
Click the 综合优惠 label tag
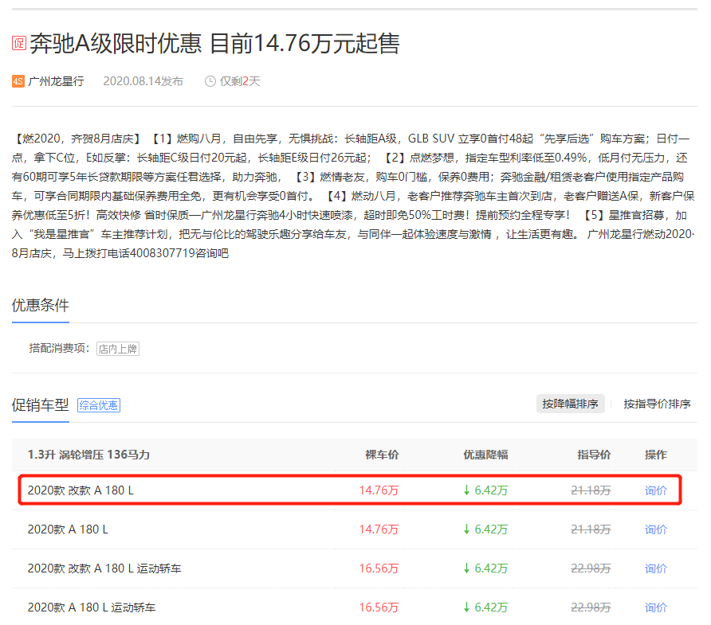pyautogui.click(x=99, y=405)
